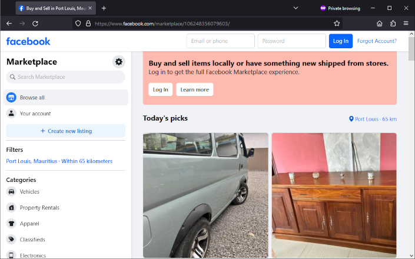
Task: Click the Browse all storefront icon
Action: [x=11, y=97]
